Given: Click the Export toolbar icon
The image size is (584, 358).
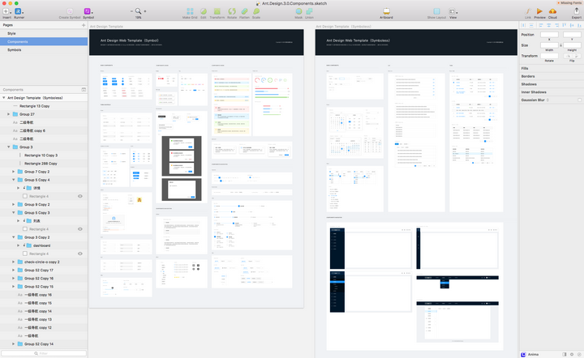Looking at the screenshot, I should (x=576, y=11).
